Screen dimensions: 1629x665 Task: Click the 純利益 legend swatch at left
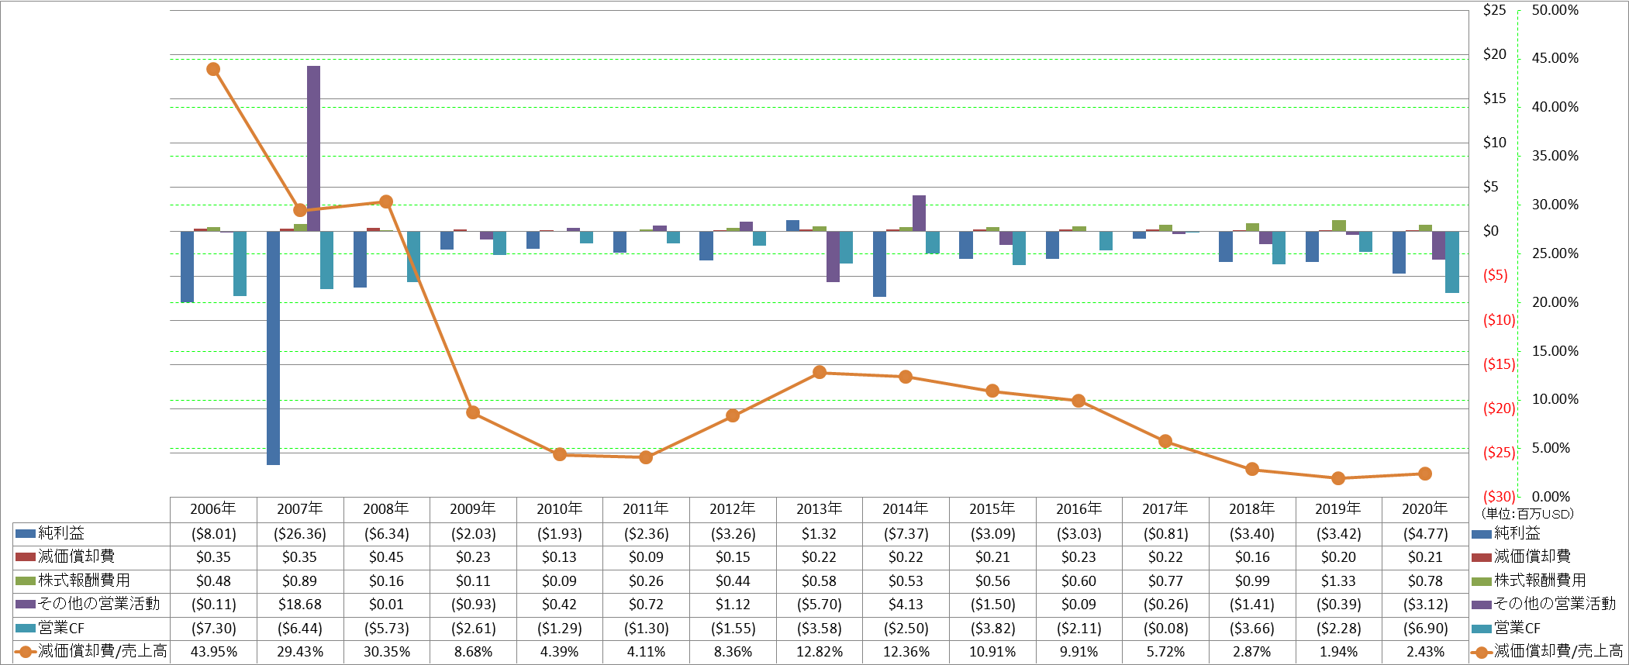pos(25,533)
